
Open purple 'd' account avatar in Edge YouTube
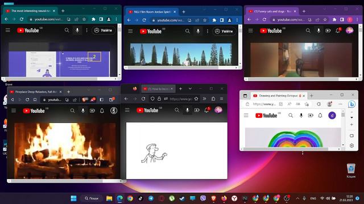[332, 115]
